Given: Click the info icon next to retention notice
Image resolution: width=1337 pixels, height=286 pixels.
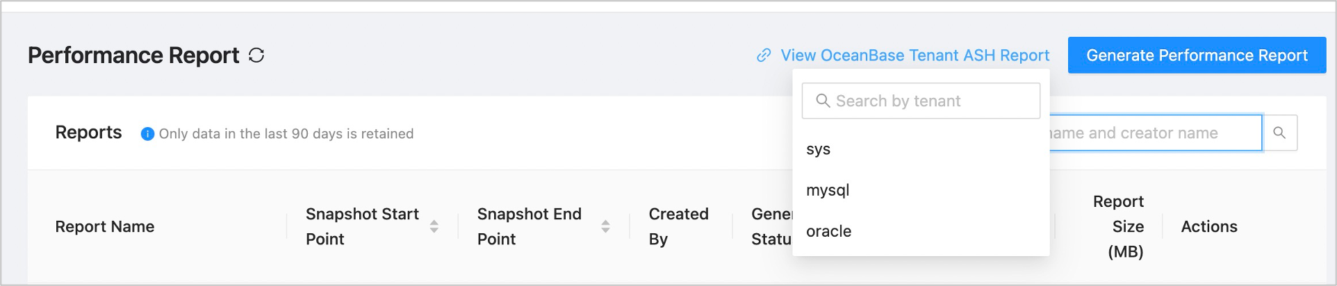Looking at the screenshot, I should pos(147,134).
